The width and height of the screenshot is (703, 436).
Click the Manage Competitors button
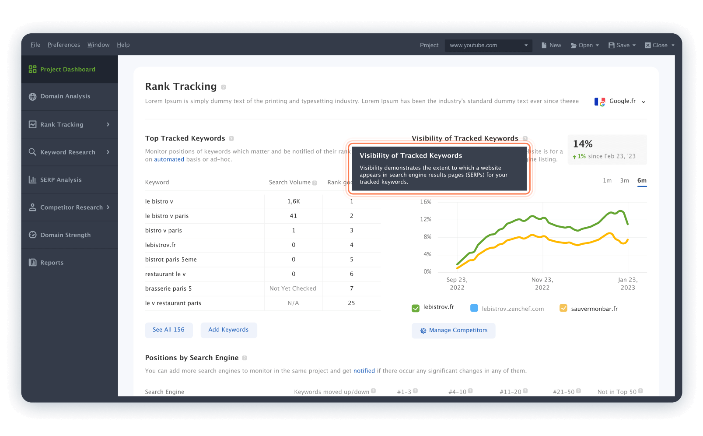tap(454, 331)
